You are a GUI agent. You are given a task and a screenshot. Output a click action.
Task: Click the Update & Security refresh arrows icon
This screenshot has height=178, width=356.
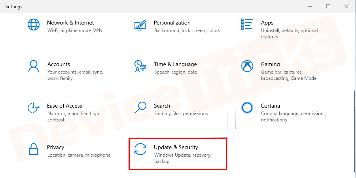(140, 149)
